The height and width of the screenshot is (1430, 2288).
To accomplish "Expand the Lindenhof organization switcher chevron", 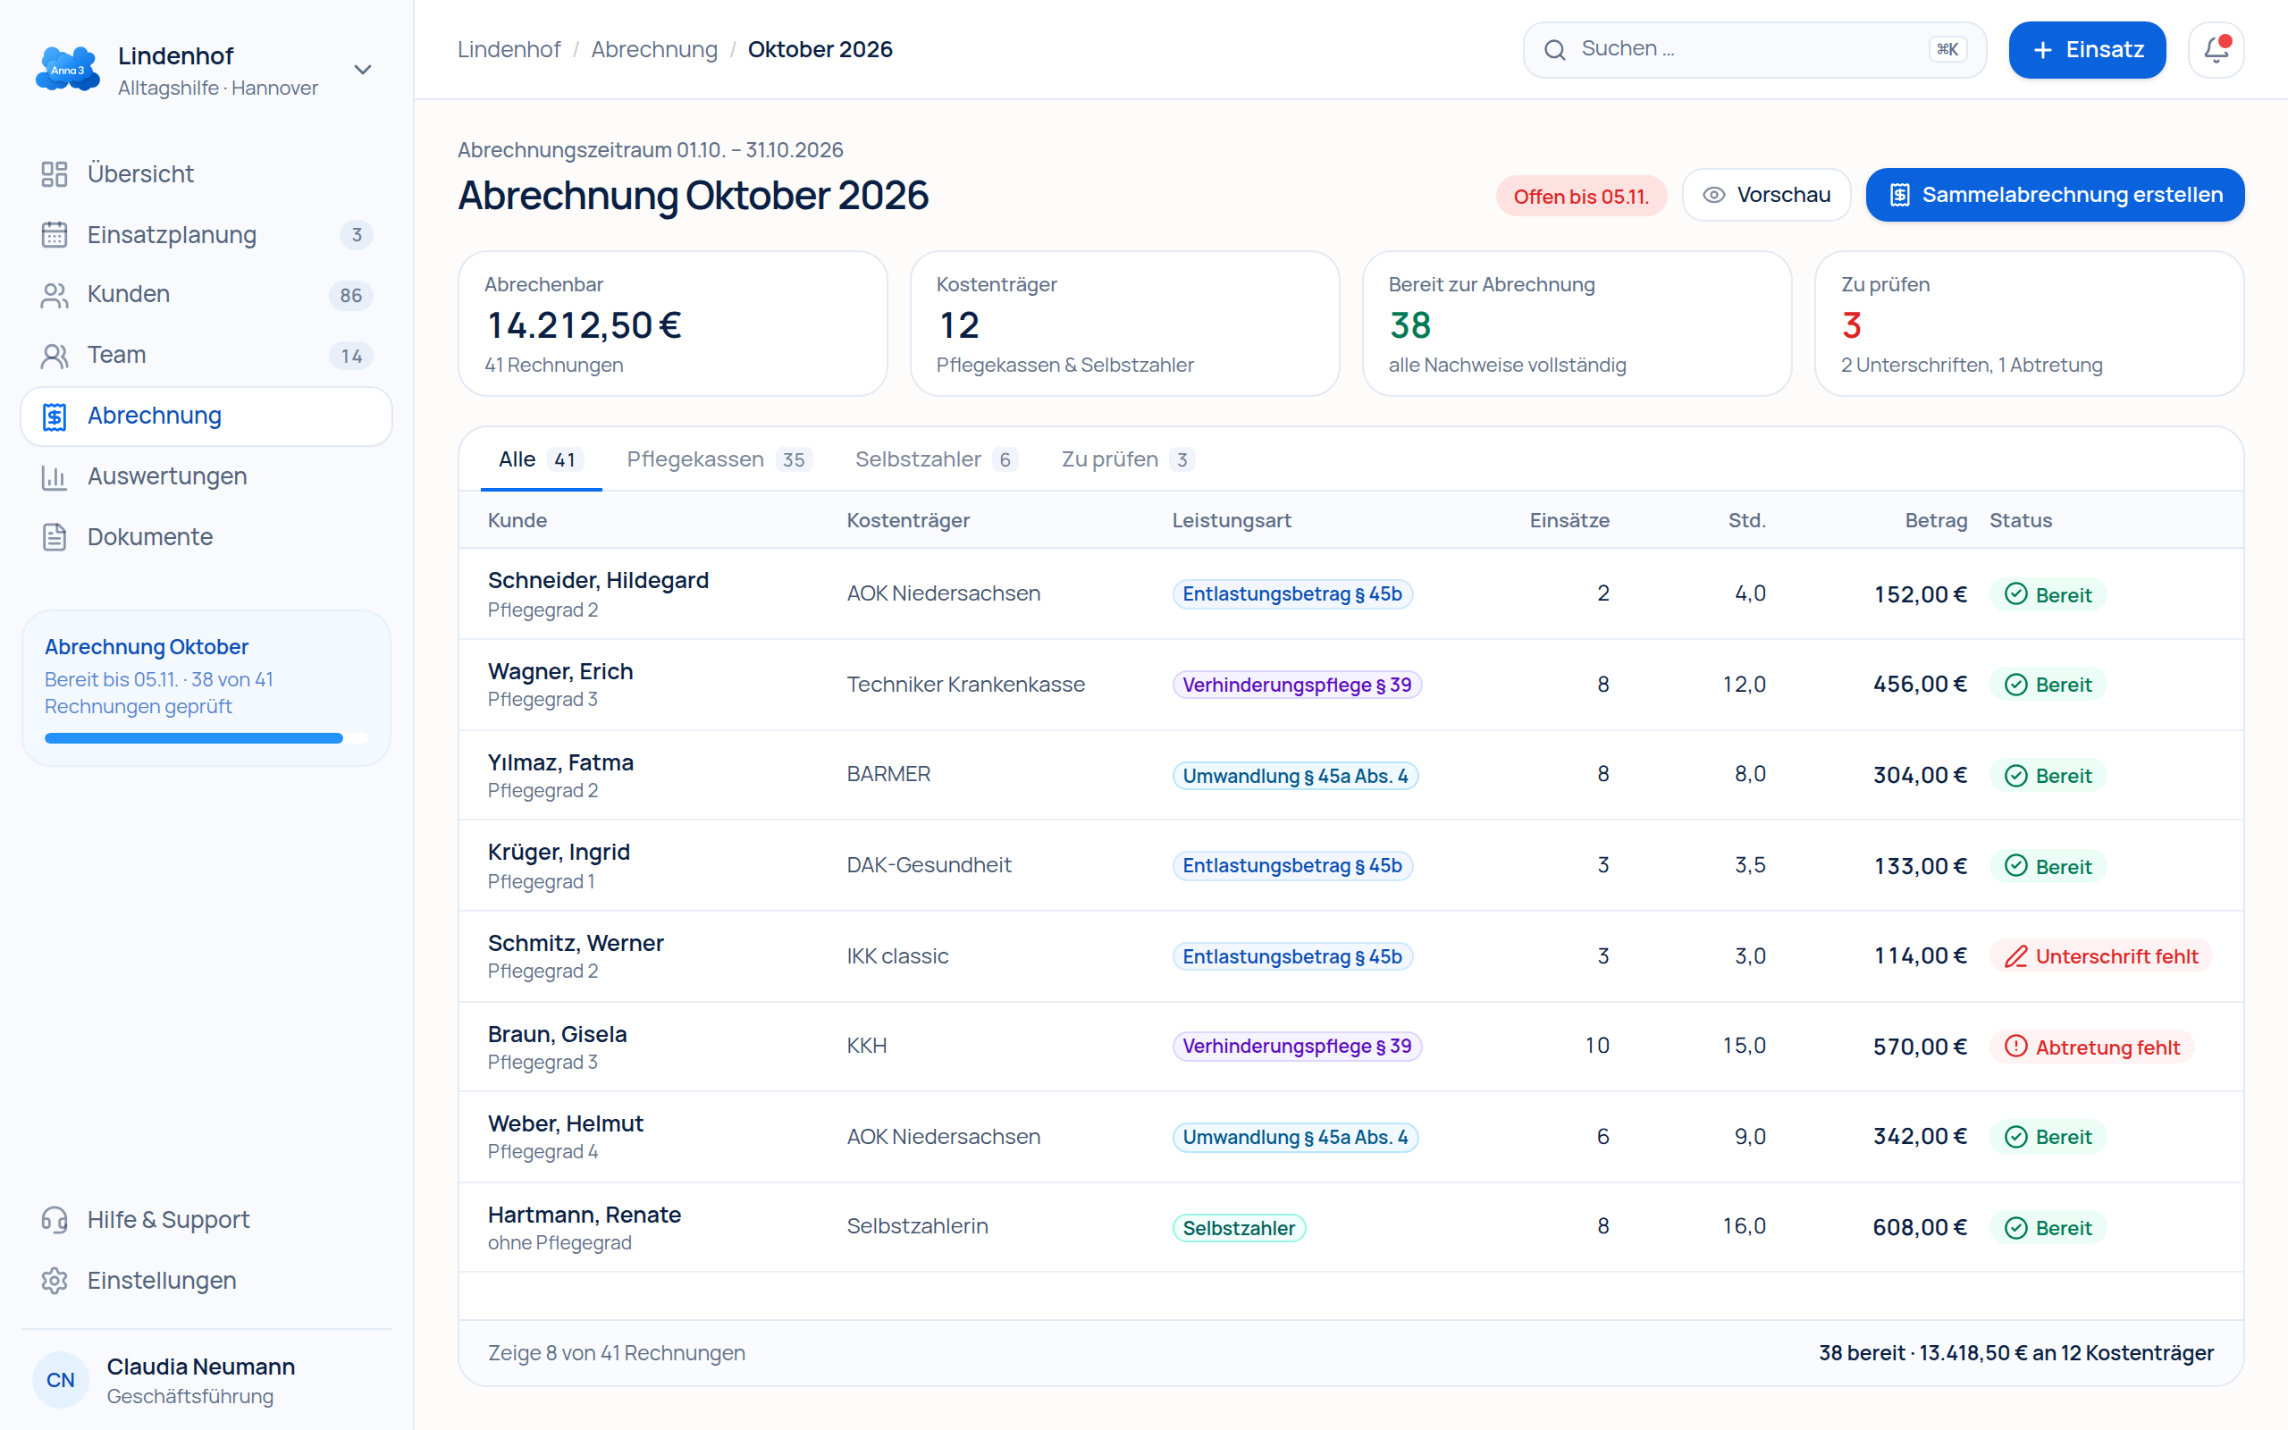I will (363, 70).
